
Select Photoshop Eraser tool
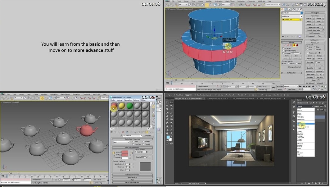tap(168, 119)
